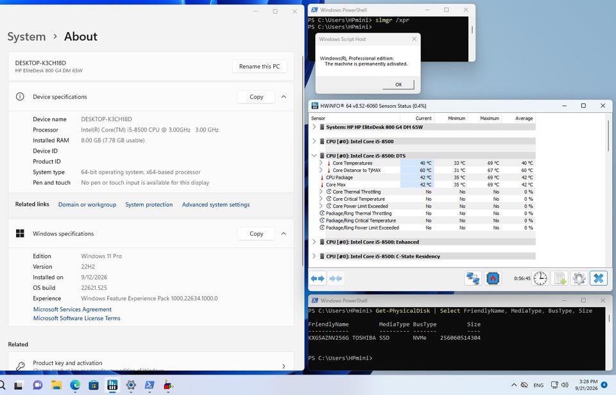Click the HWiNFO shrink columns arrows icon
Image resolution: width=616 pixels, height=395 pixels.
pyautogui.click(x=336, y=278)
